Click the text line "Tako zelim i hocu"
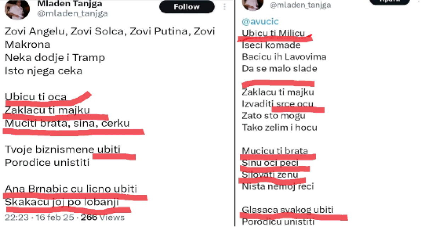Screen dimensions: 425x227 pyautogui.click(x=279, y=127)
